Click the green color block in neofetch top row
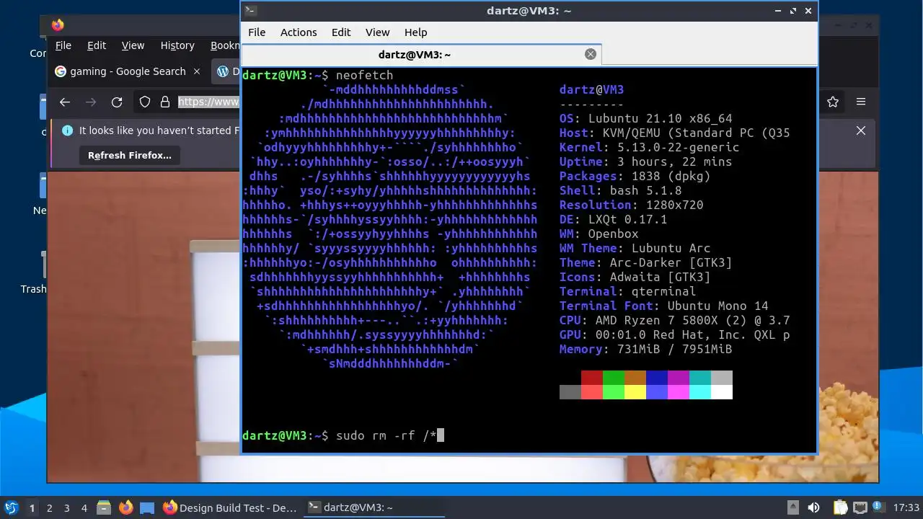 (x=614, y=378)
